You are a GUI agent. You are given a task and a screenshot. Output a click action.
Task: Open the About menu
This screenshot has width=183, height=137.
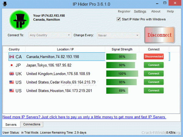click(x=156, y=12)
